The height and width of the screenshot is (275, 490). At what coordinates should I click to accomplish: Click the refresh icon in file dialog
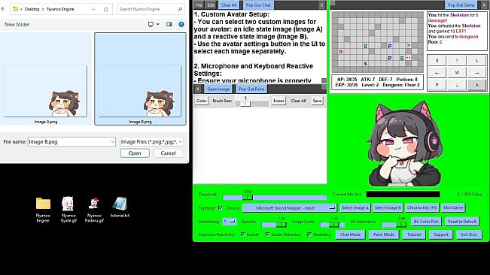106,9
